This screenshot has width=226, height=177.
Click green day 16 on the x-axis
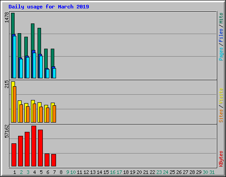pyautogui.click(x=113, y=172)
